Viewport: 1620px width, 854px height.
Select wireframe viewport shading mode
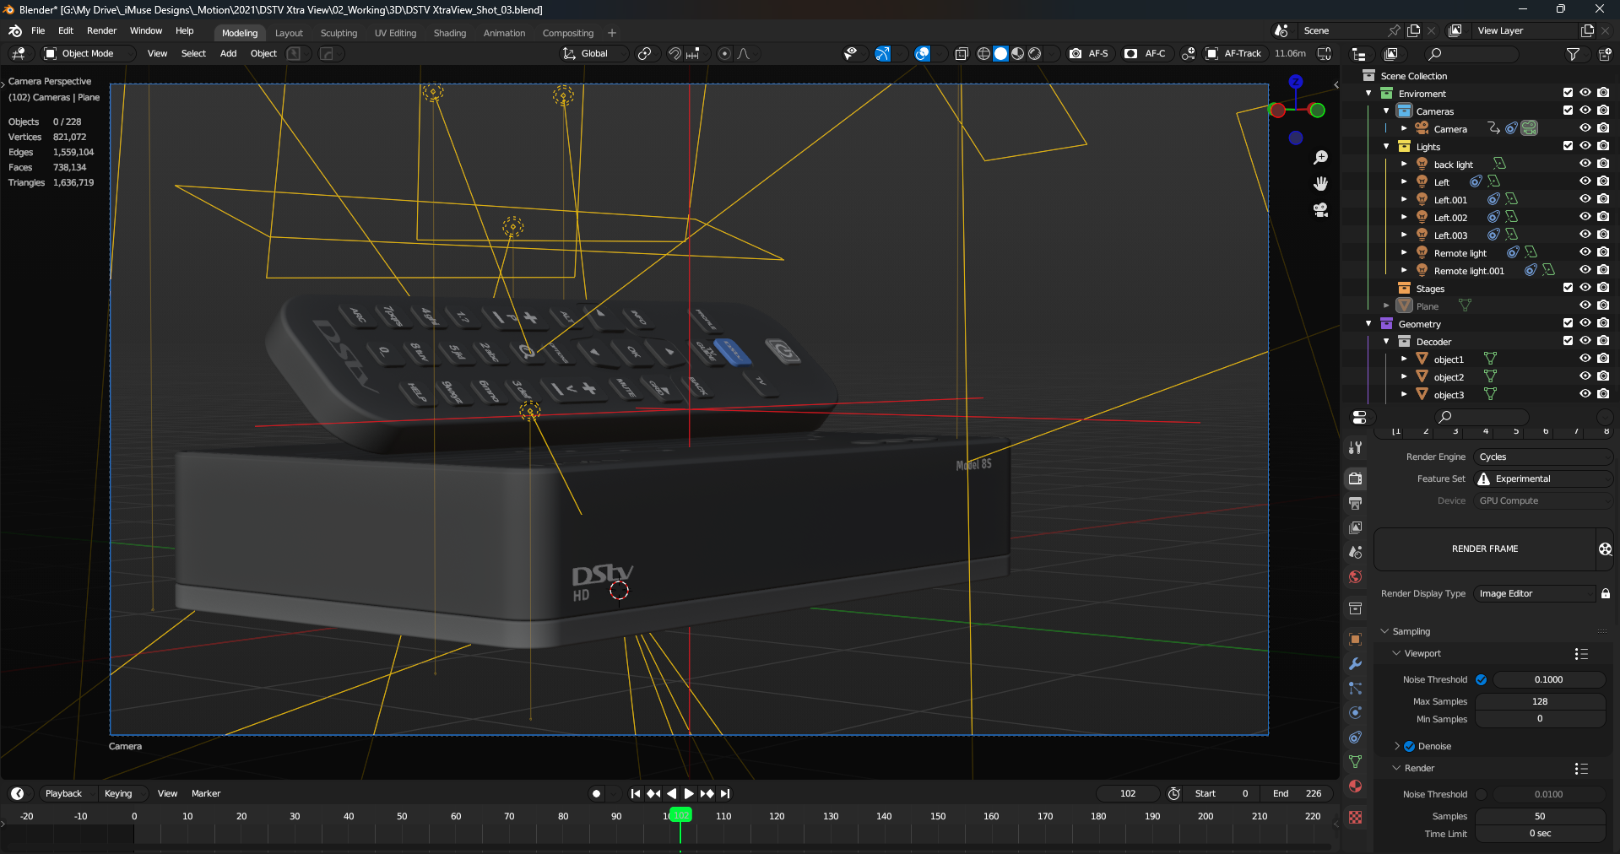[983, 53]
